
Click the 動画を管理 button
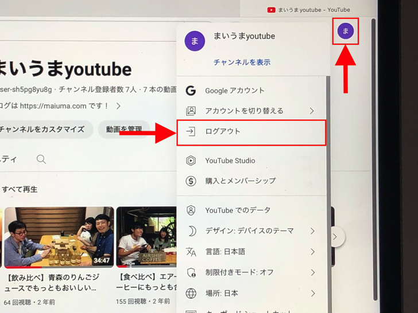pos(123,129)
